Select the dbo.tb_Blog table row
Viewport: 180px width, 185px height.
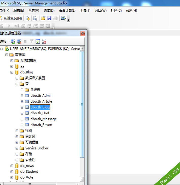40,107
